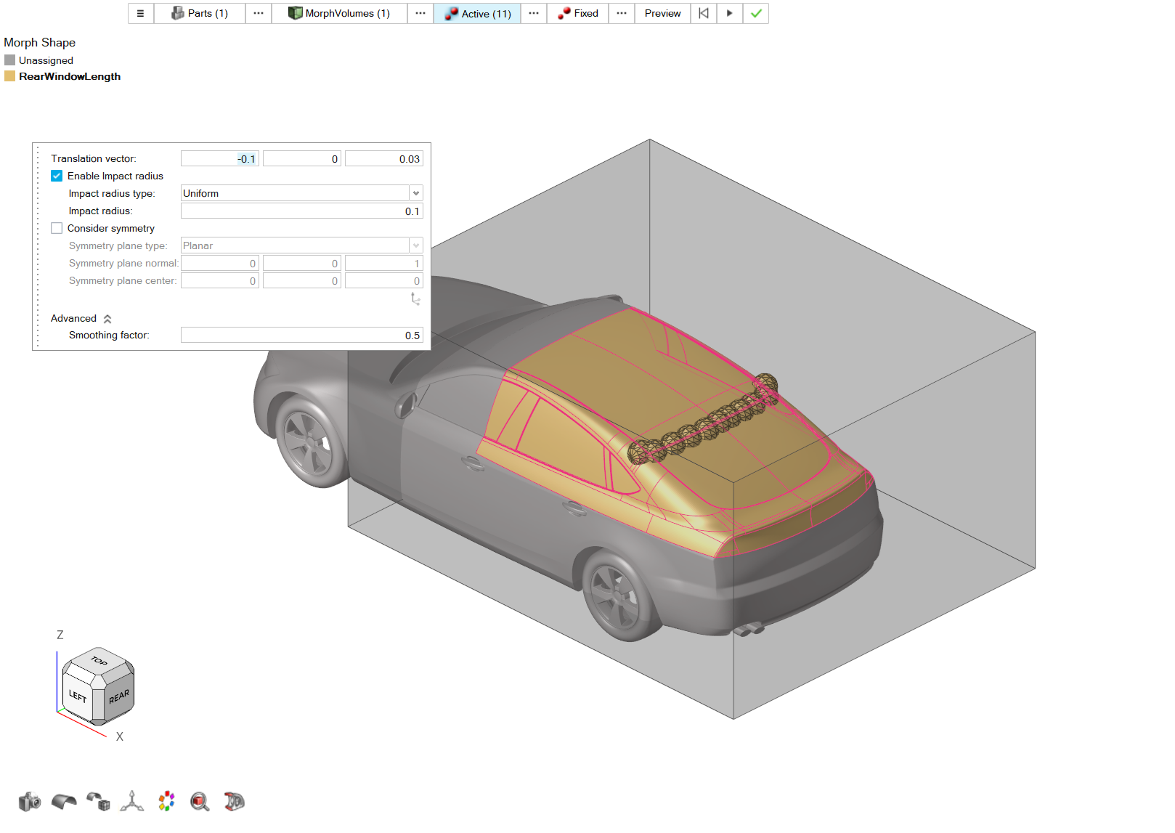Select the MorphVolumes (1) selector
The image size is (1175, 833).
[x=338, y=13]
